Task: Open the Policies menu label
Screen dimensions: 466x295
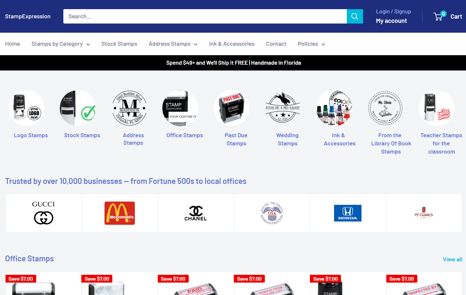Action: pos(308,44)
